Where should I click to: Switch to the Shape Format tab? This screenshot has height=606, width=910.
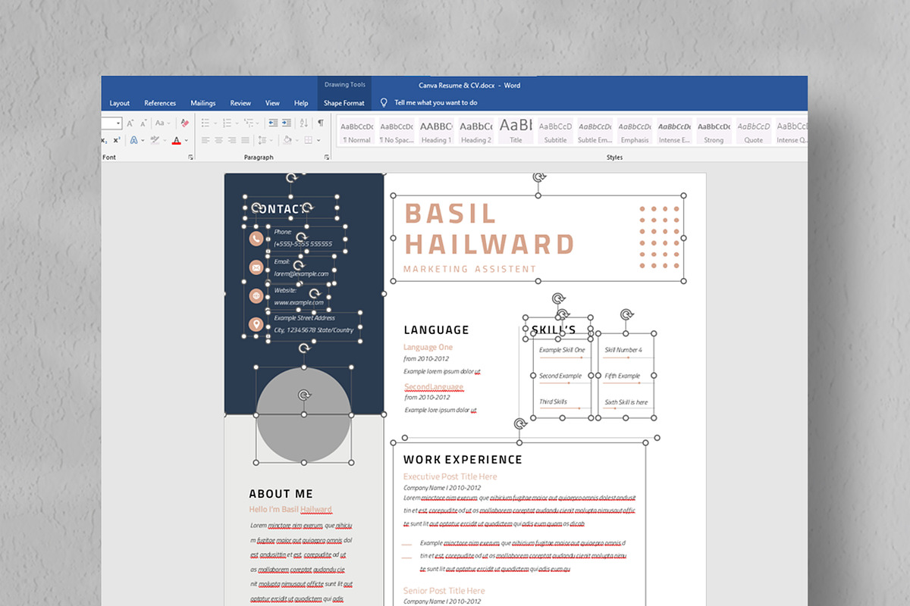[344, 103]
